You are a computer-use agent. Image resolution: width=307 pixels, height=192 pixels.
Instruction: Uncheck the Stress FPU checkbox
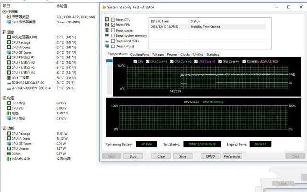(x=113, y=25)
